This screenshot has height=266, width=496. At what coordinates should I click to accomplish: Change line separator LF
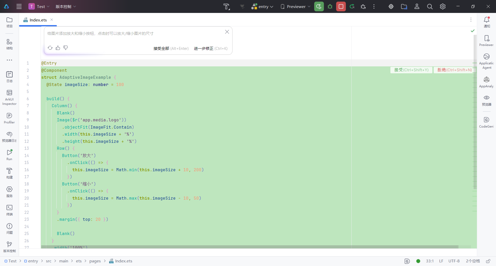441,261
